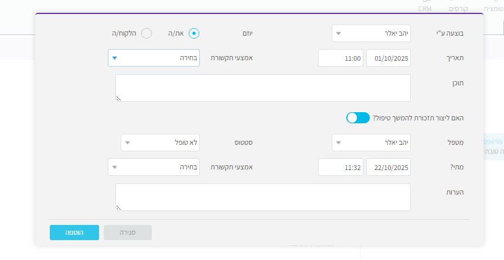Toggle the follow-up reminder switch
The width and height of the screenshot is (504, 260).
357,118
